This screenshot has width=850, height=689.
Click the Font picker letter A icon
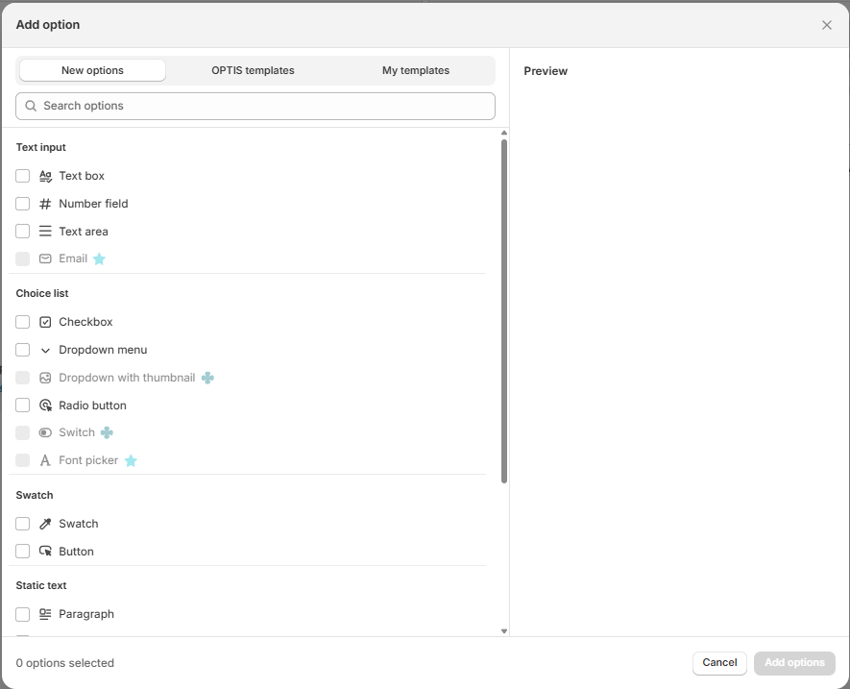(x=45, y=460)
